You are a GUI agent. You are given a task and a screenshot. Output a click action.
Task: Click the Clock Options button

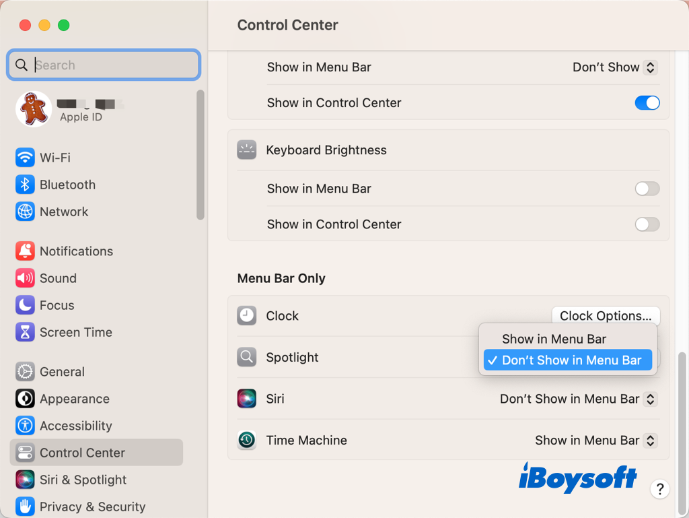606,316
